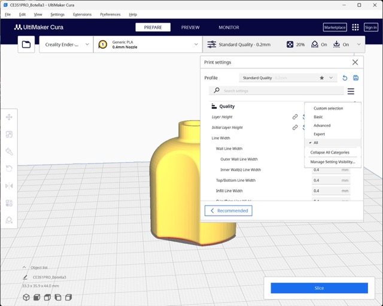Image resolution: width=383 pixels, height=306 pixels.
Task: Click the Slice button
Action: coord(319,288)
